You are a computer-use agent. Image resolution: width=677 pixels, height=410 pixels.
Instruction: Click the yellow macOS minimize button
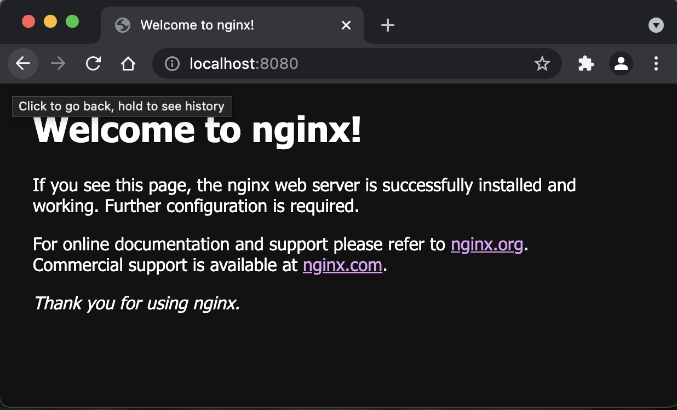point(50,21)
